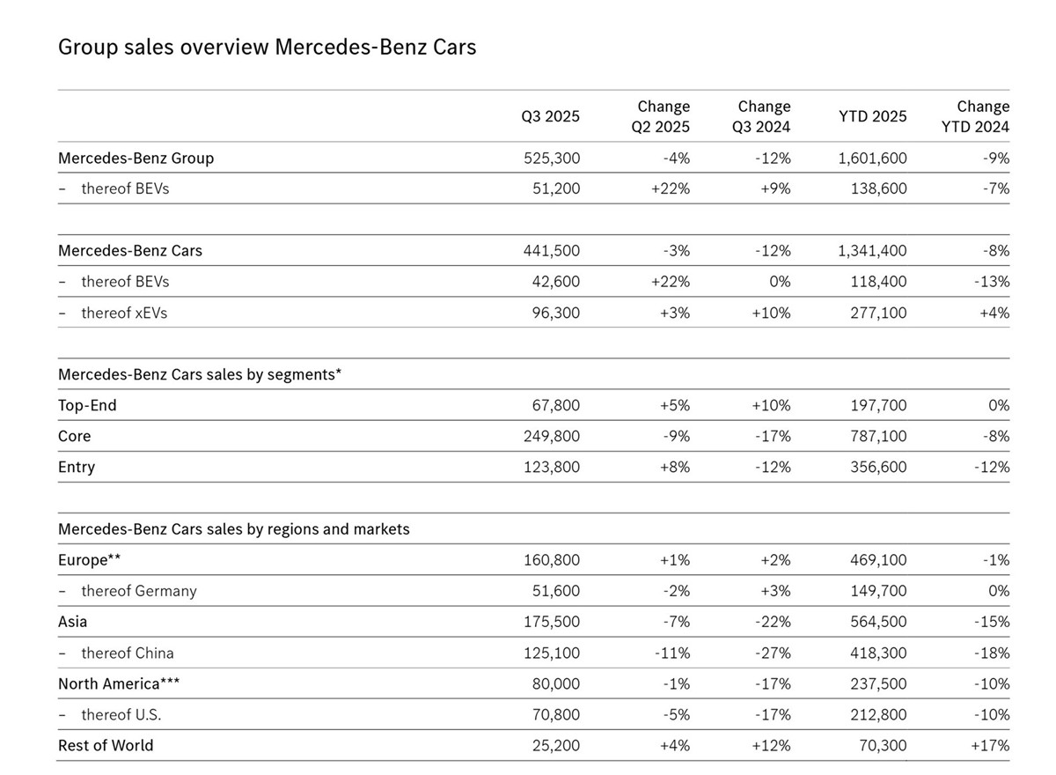Select the Q3 2025 column header

[551, 116]
